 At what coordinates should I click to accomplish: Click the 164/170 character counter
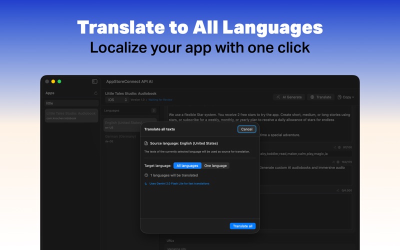(346, 162)
